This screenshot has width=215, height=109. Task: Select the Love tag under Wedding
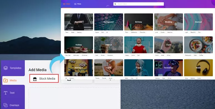(157, 32)
